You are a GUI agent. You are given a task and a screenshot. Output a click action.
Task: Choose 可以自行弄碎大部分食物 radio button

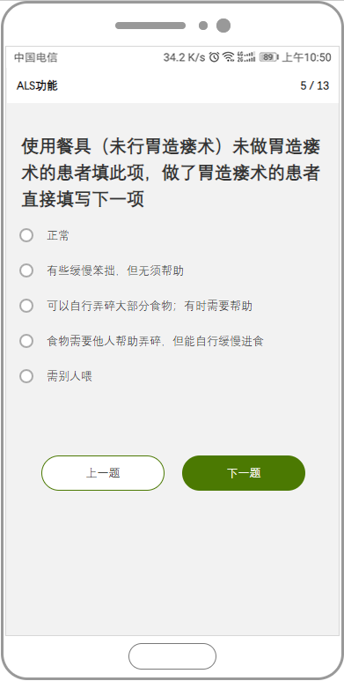tap(26, 307)
